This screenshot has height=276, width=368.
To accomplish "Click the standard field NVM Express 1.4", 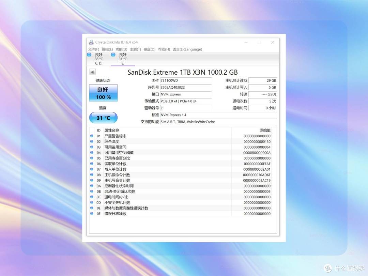I will click(x=218, y=115).
